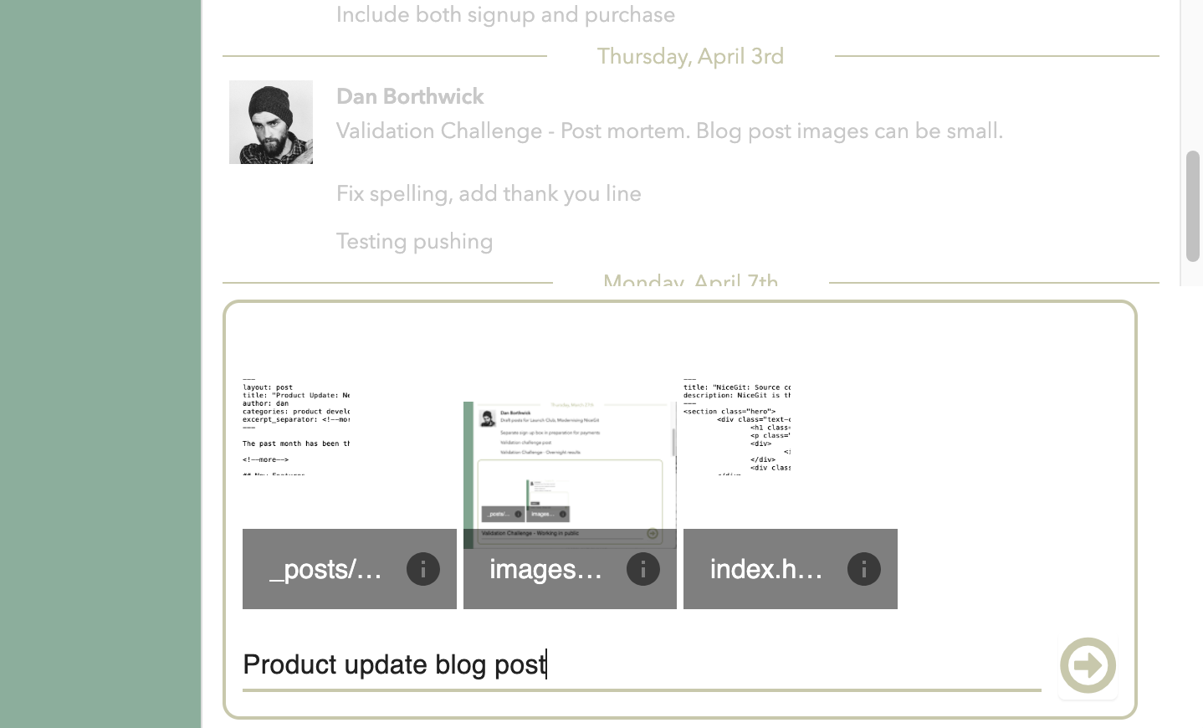1203x728 pixels.
Task: Click the arrow icon inside the images preview
Action: (x=652, y=533)
